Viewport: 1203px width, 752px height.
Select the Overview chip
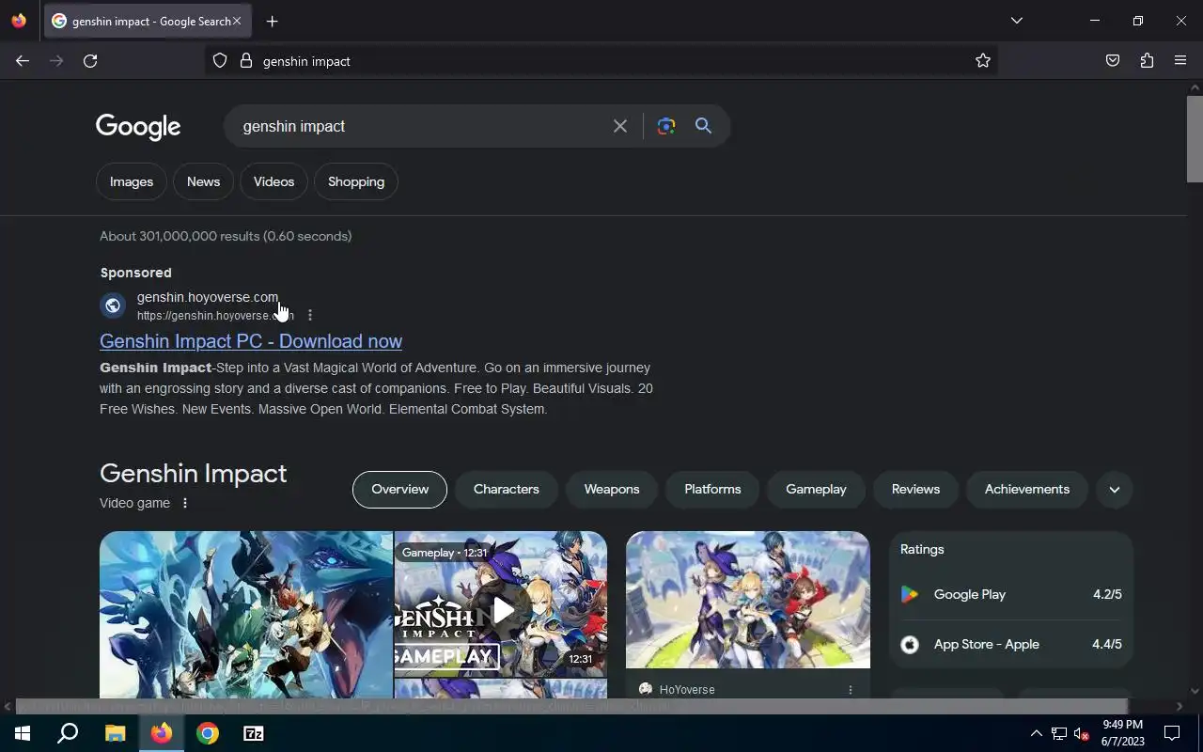[400, 489]
